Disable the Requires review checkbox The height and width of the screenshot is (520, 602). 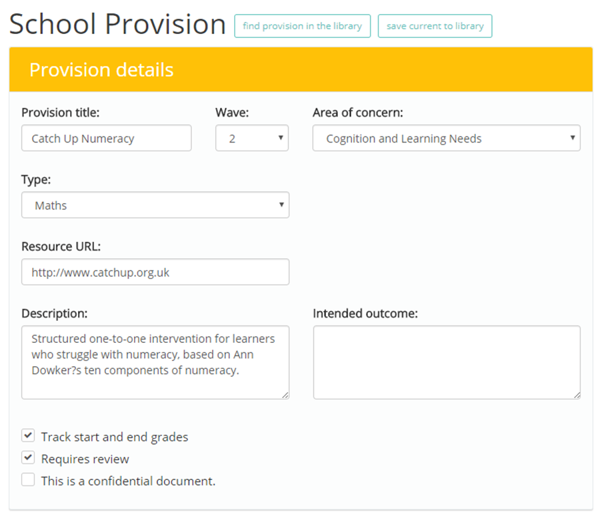[x=28, y=457]
